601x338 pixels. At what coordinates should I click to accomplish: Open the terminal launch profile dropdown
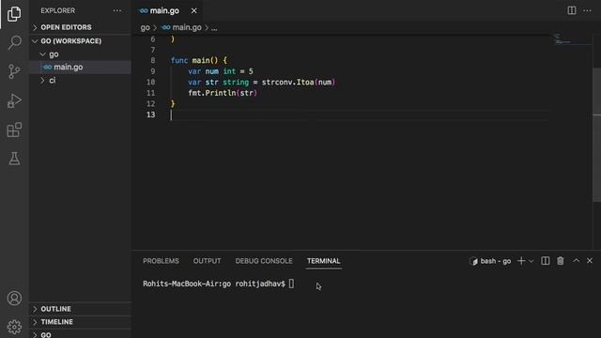point(532,261)
